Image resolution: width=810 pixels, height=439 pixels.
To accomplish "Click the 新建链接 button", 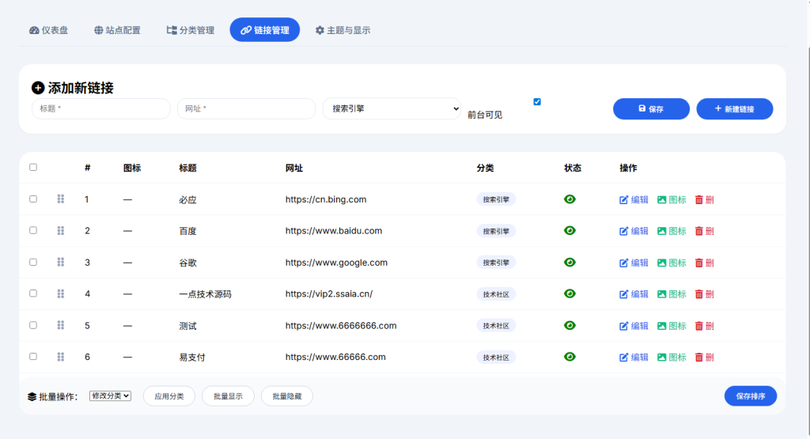I will 735,109.
